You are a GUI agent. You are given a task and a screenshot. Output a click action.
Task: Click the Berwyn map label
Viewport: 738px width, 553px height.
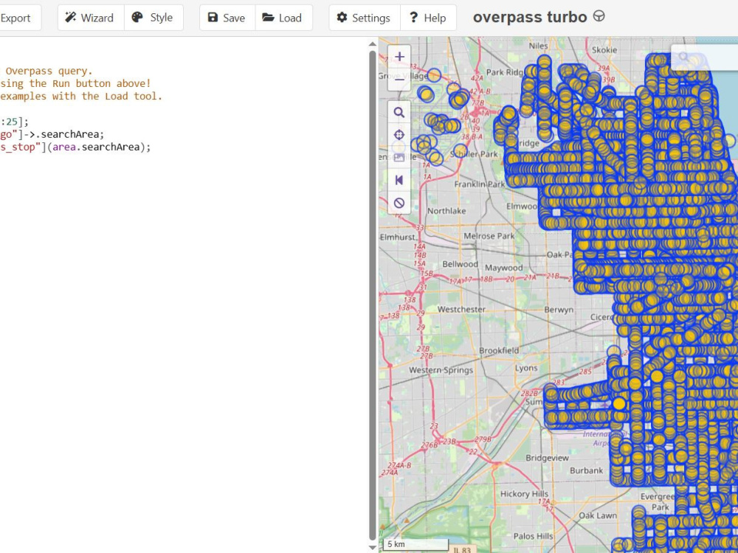[x=559, y=310]
